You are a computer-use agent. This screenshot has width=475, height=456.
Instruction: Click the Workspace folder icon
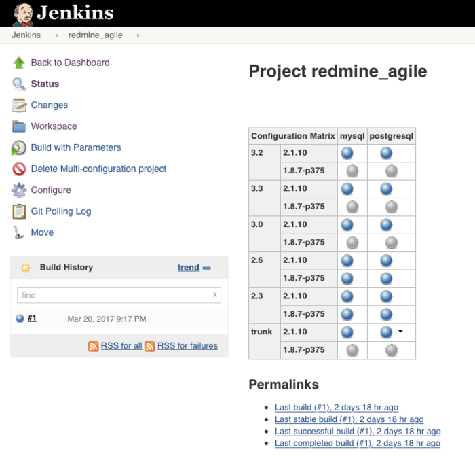[x=19, y=126]
